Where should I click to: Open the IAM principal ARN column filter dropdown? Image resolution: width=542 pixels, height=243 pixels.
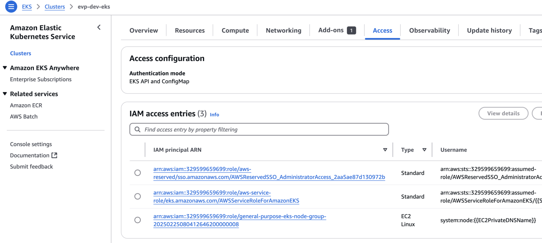[385, 150]
